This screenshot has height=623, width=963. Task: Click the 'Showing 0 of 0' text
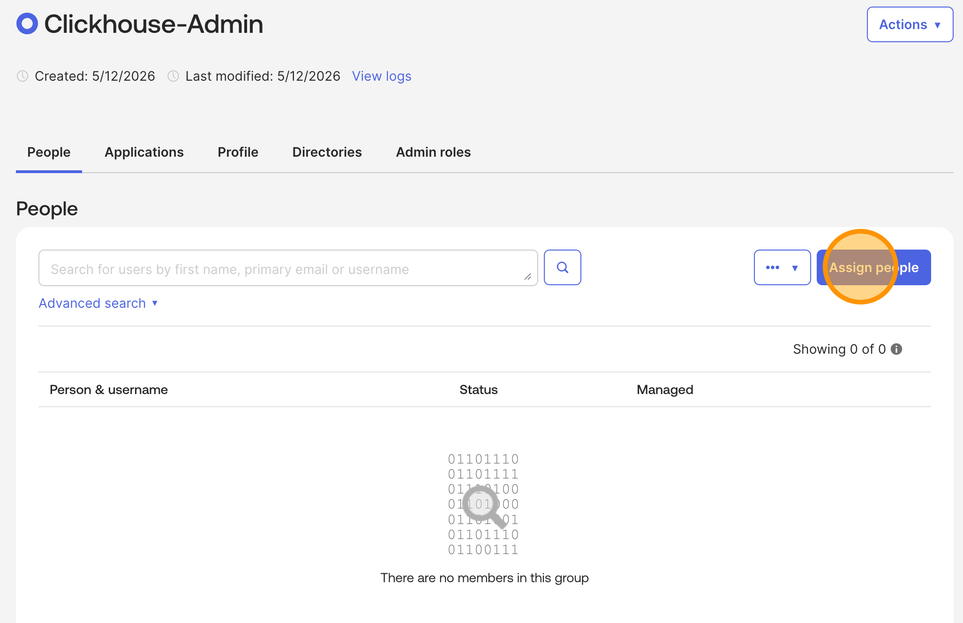(839, 349)
